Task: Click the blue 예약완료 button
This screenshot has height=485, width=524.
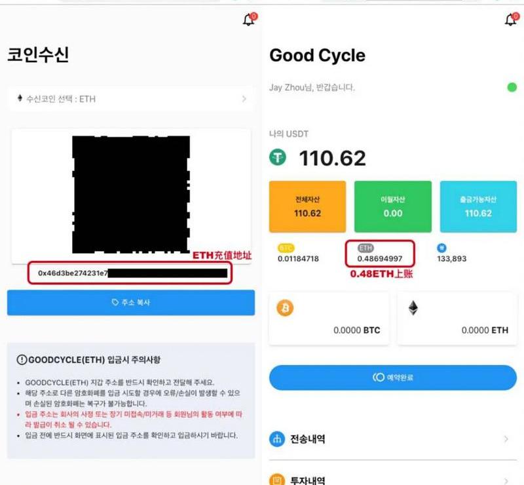Action: click(x=393, y=378)
